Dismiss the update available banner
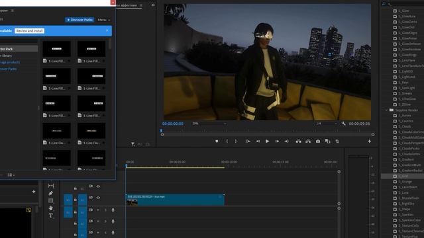424x238 pixels. [x=107, y=30]
